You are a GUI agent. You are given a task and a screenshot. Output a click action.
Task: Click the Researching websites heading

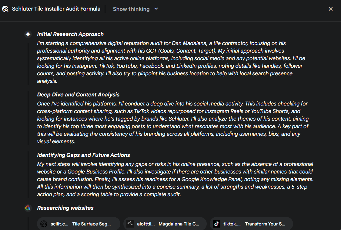coord(65,208)
